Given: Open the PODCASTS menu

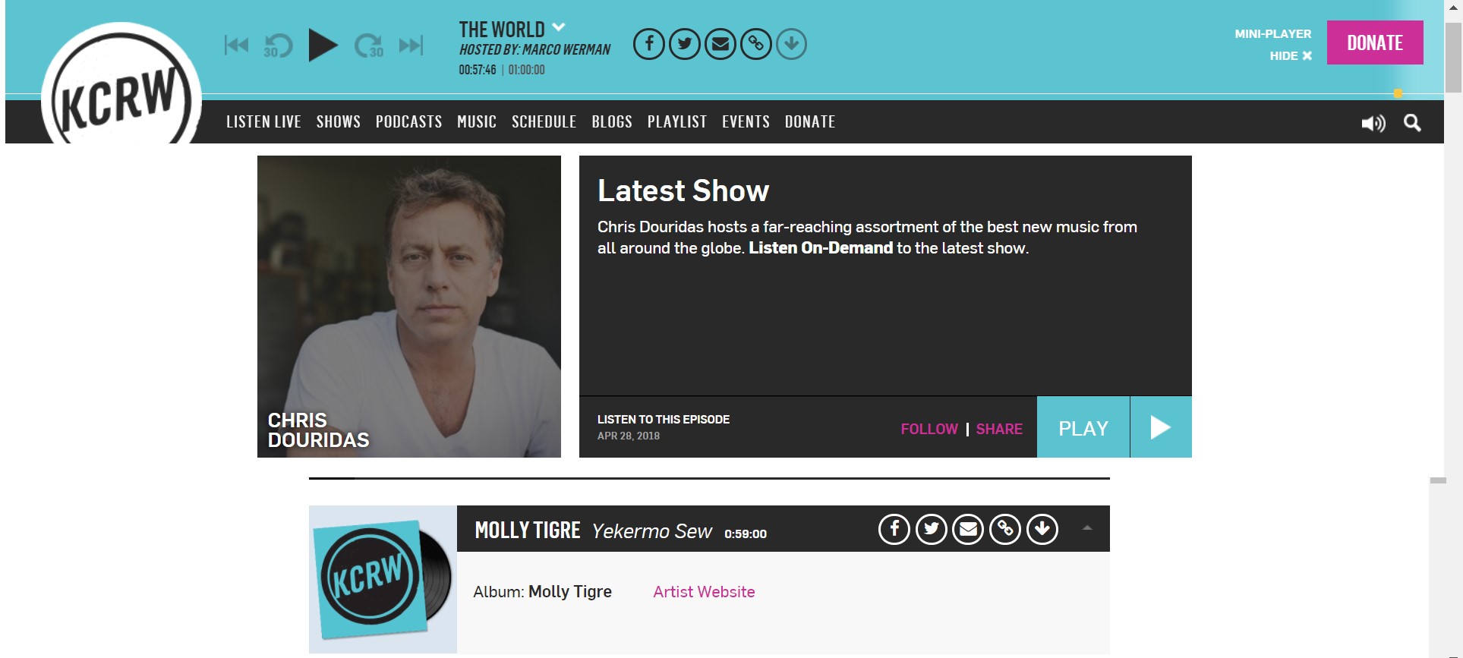Looking at the screenshot, I should tap(408, 121).
